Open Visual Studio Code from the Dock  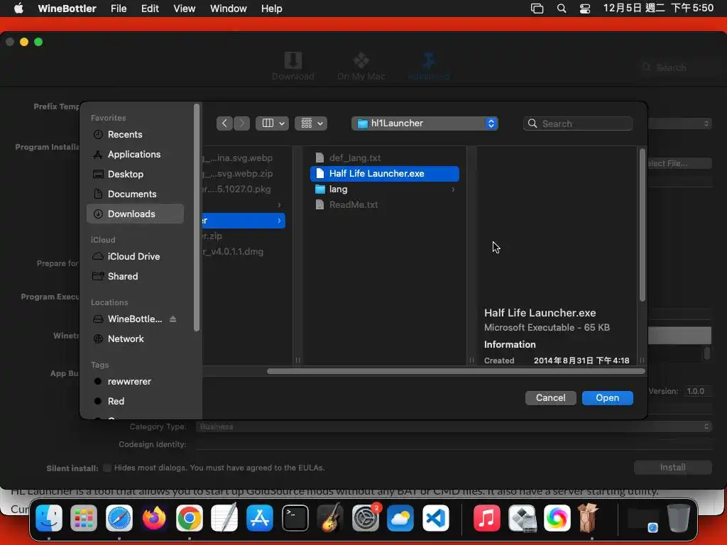(435, 518)
